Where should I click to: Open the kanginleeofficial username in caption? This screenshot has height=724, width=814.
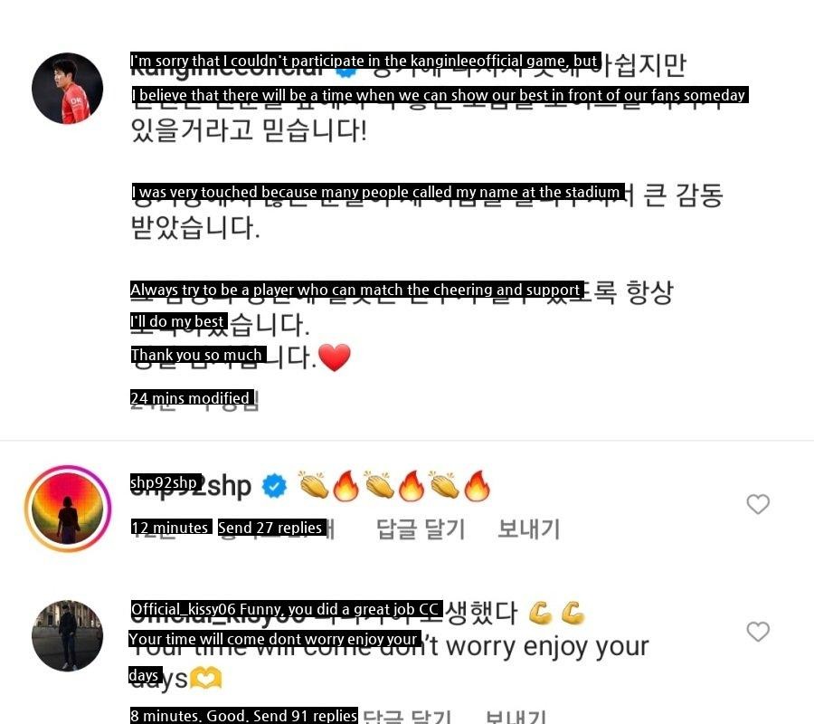coord(227,65)
